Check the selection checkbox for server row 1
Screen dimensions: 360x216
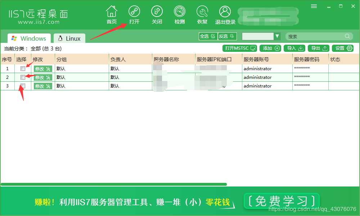[x=23, y=68]
